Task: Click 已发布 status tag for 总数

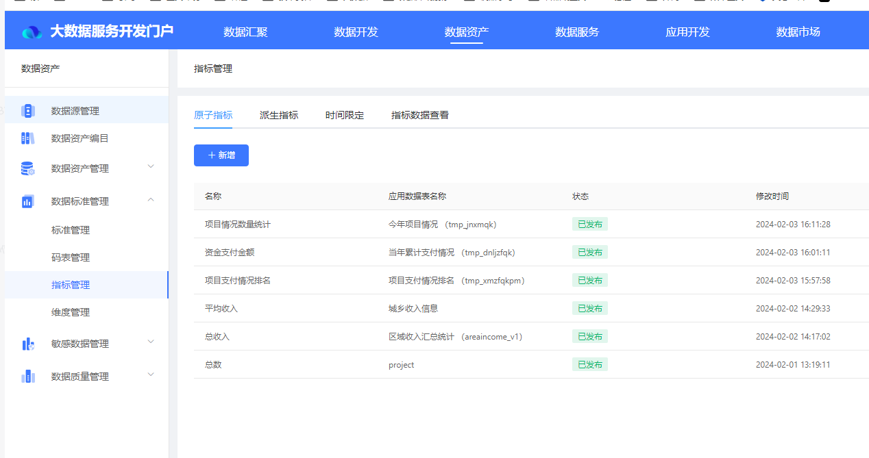Action: tap(590, 365)
